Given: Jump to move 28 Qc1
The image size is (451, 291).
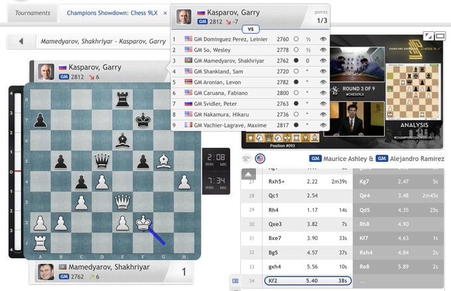Looking at the screenshot, I should click(x=308, y=196).
